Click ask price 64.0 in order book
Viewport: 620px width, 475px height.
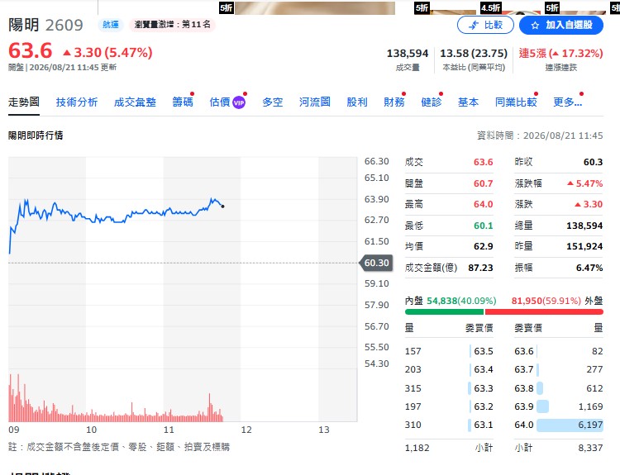(524, 425)
